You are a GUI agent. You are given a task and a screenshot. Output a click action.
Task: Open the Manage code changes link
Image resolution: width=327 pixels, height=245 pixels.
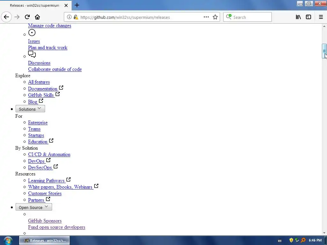[x=49, y=26]
